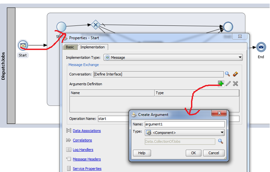Click Cancel in Create Argument dialog
270x172 pixels.
[x=214, y=153]
